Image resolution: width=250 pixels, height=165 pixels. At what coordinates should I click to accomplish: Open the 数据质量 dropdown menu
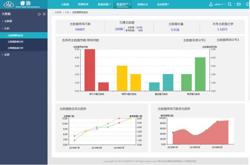104,4
